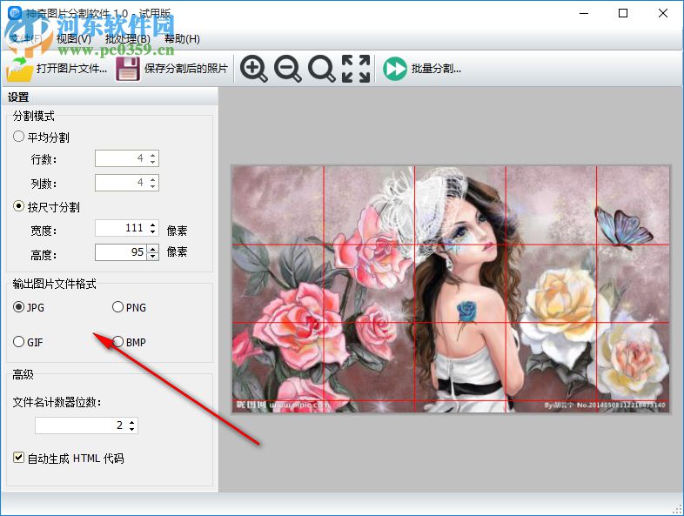The image size is (684, 516).
Task: Click 保存分割后的照片 toolbar label
Action: click(186, 69)
